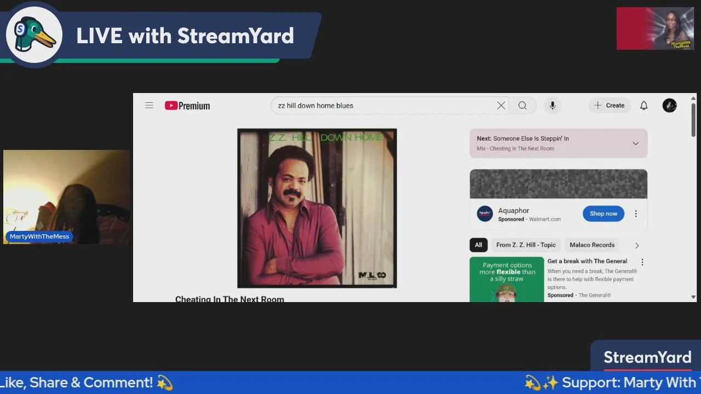The image size is (701, 394).
Task: Select the Malaco Records chip
Action: 592,245
